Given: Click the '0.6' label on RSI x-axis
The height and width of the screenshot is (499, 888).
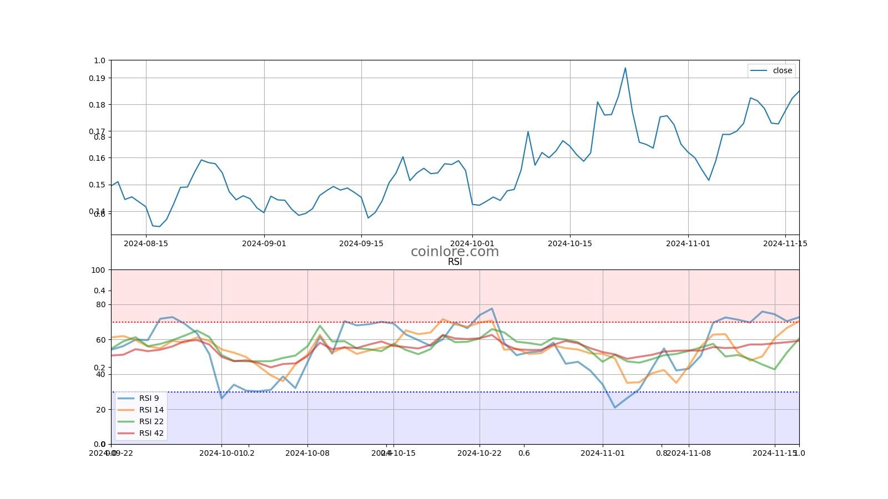Looking at the screenshot, I should (524, 453).
